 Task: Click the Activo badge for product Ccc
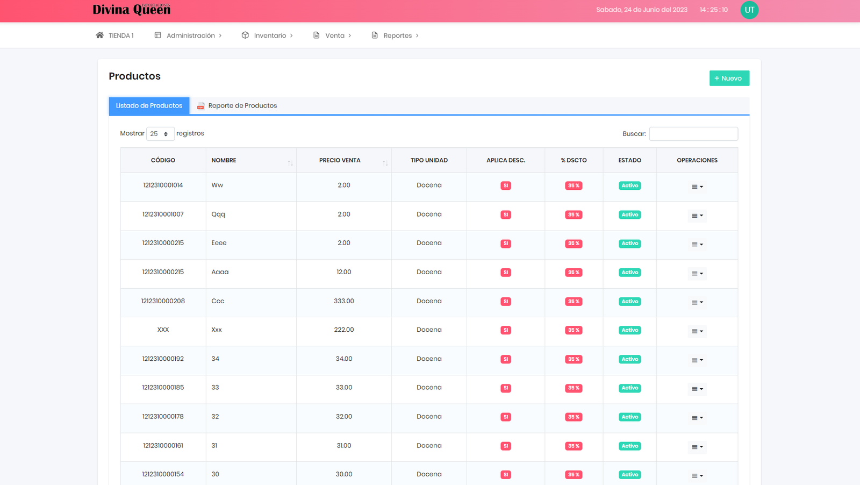point(629,302)
